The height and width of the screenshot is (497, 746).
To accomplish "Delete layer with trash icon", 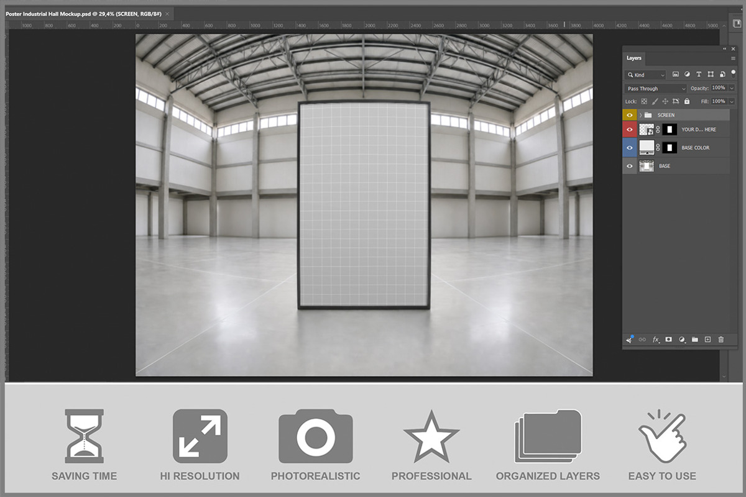I will coord(721,340).
